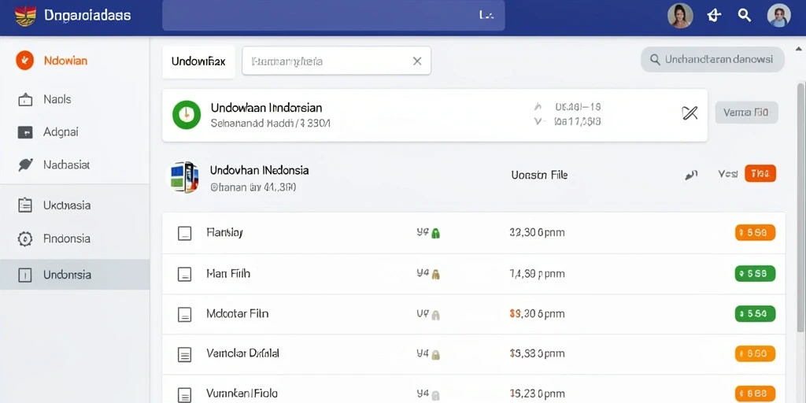This screenshot has height=403, width=806.
Task: Click the lock icon in Vurnnten Fiolo row
Action: [x=435, y=395]
